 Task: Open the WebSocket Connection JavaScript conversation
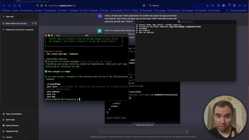(19, 30)
